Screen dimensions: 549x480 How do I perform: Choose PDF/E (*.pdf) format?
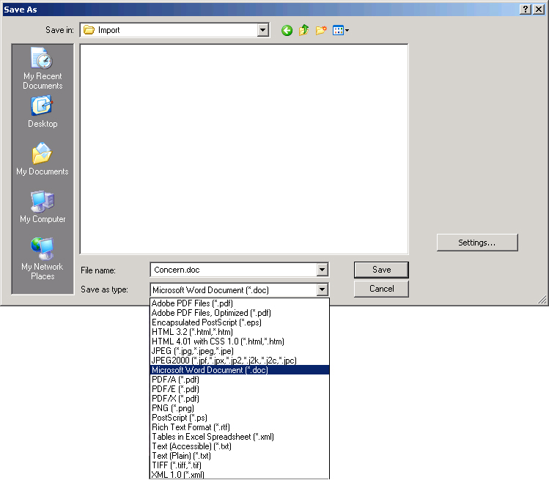240,389
